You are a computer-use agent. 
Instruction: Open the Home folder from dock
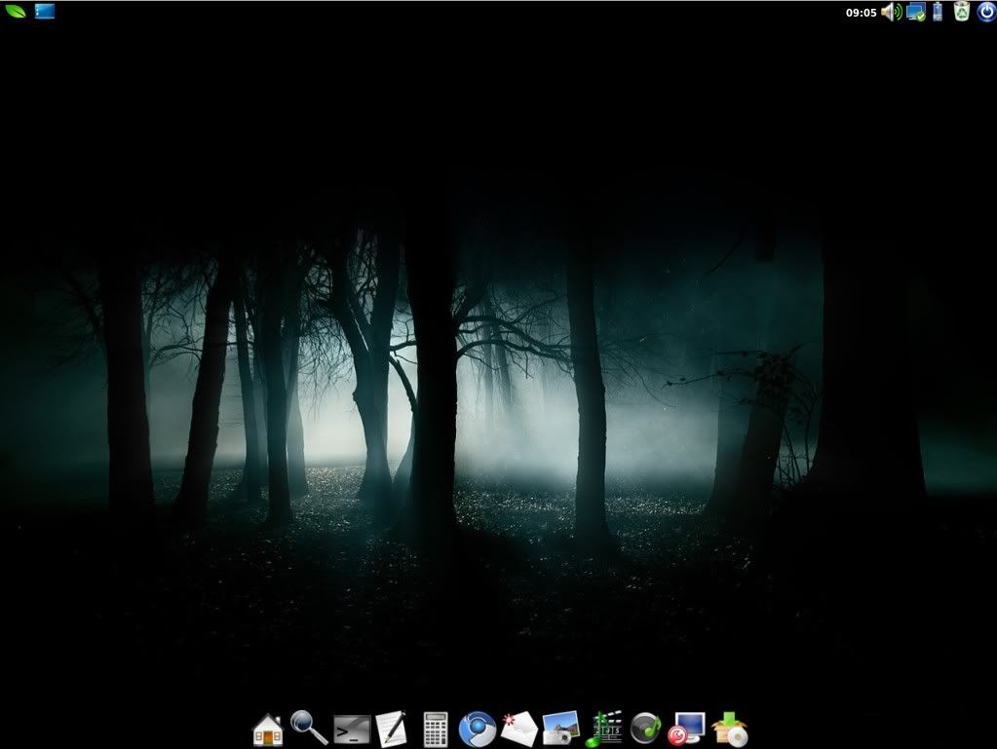point(268,730)
